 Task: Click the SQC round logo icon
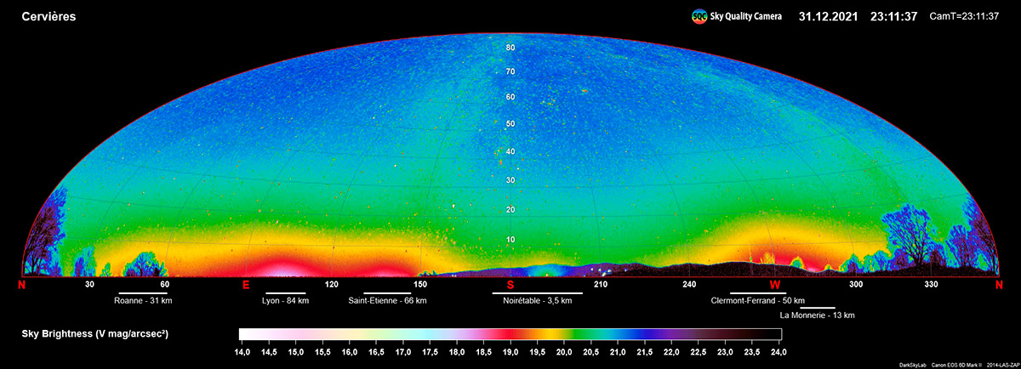[x=699, y=16]
